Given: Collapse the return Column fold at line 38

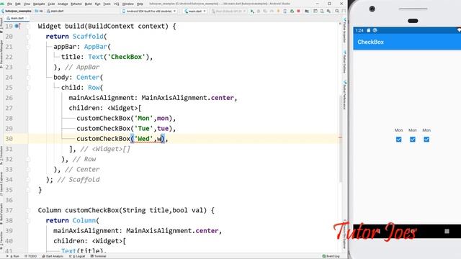Looking at the screenshot, I should point(28,221).
